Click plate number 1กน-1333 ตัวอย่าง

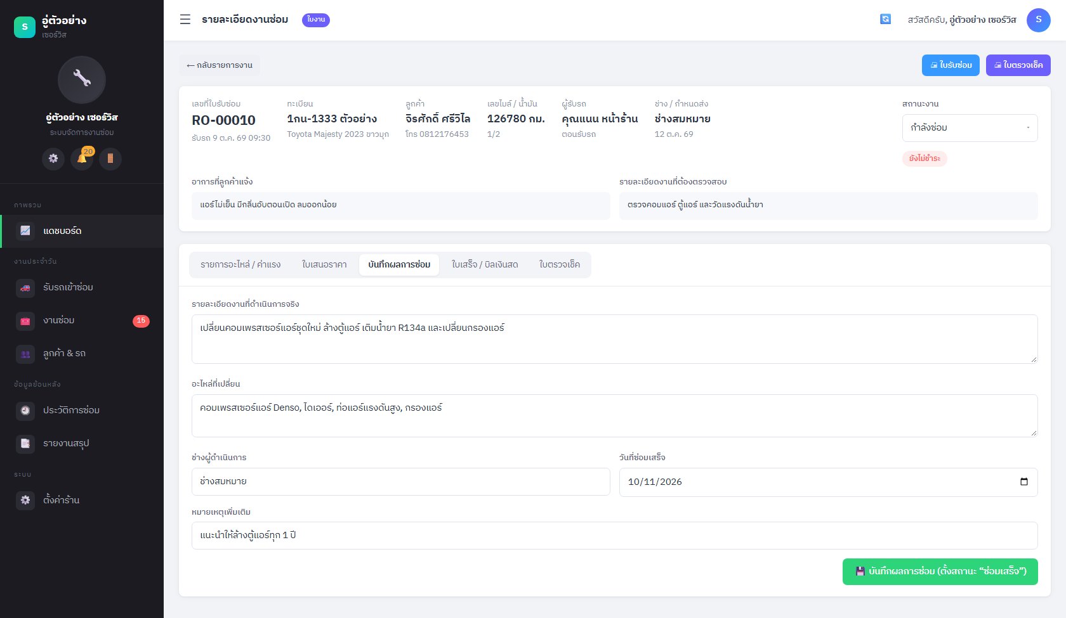pyautogui.click(x=332, y=119)
